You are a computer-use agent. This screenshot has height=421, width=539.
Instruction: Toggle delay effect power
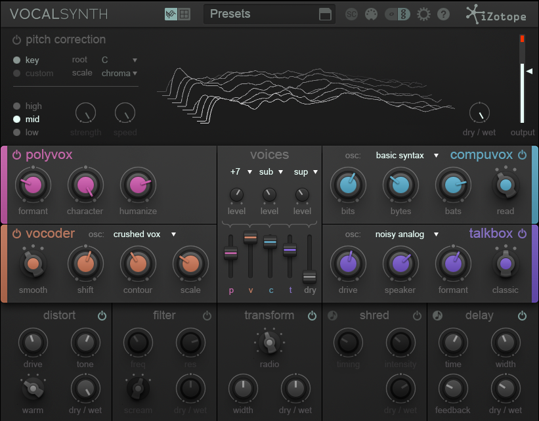pos(522,315)
